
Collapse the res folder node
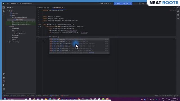[x=9, y=26]
